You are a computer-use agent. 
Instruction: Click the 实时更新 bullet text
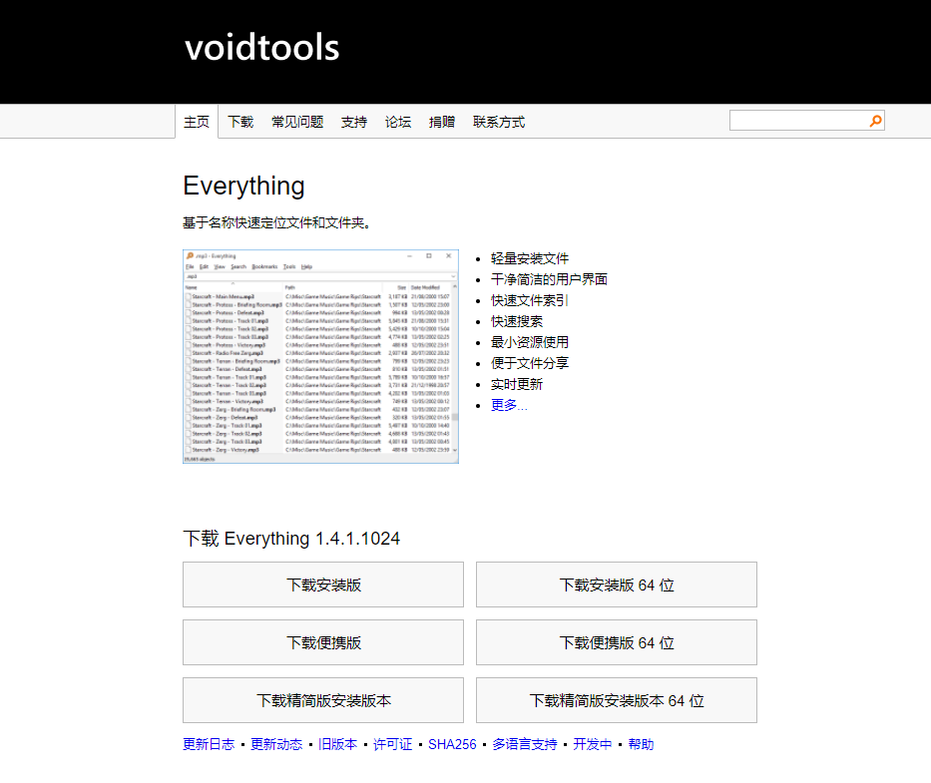point(517,384)
